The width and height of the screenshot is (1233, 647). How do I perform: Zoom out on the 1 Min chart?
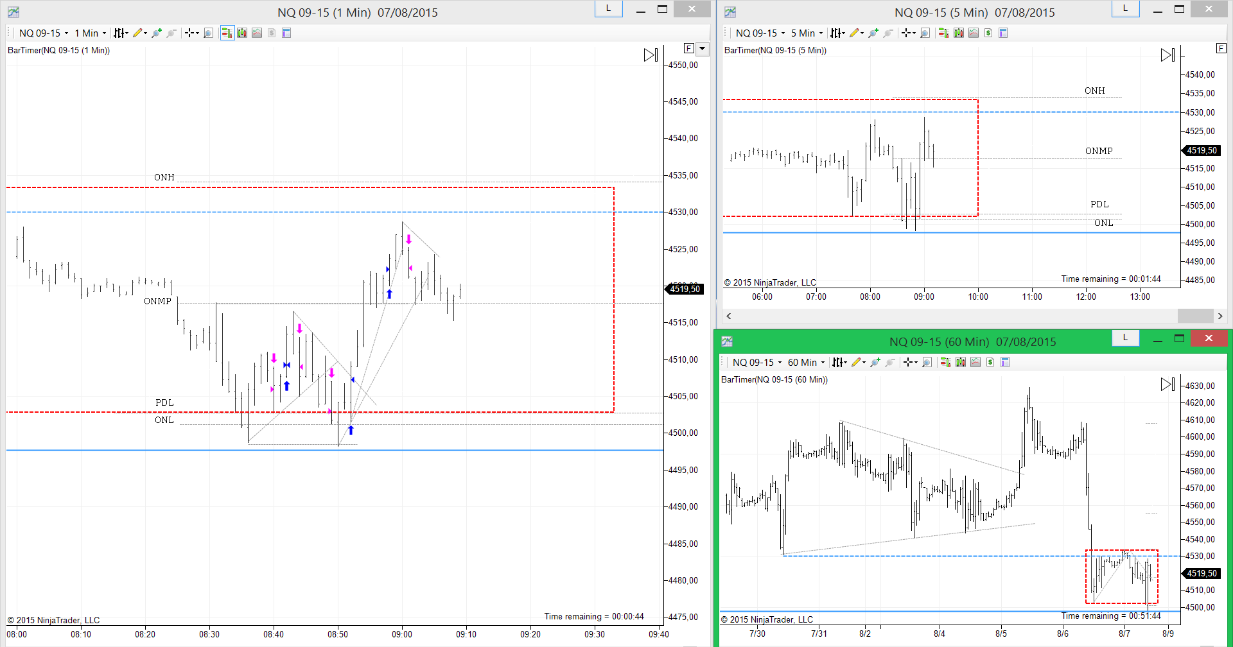tap(171, 33)
